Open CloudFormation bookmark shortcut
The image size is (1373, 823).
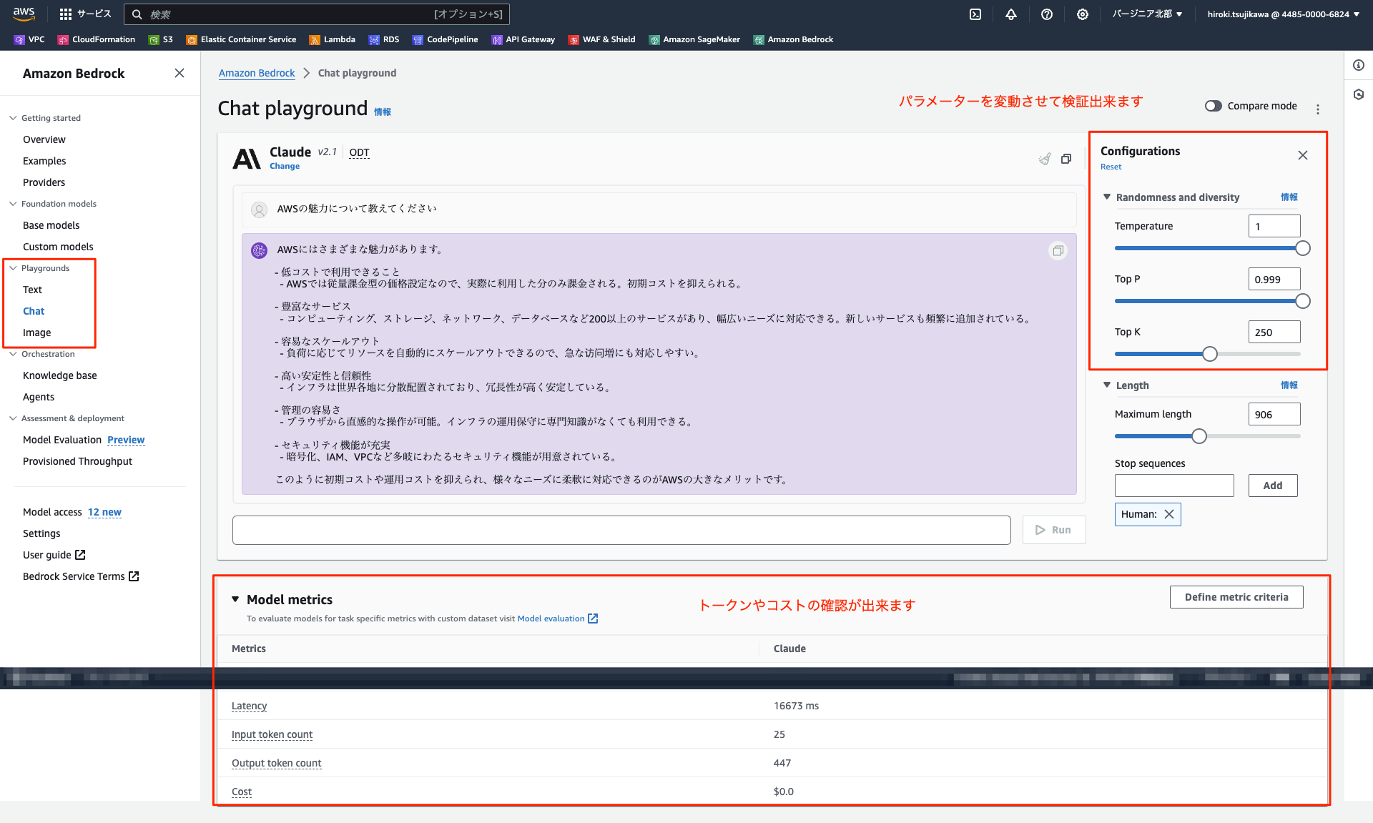(97, 39)
